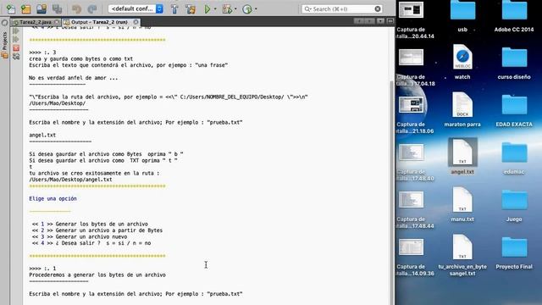Click the 'Generar un archivo a partir de Bytes' line
Screen dimensions: 542x305
coord(109,230)
